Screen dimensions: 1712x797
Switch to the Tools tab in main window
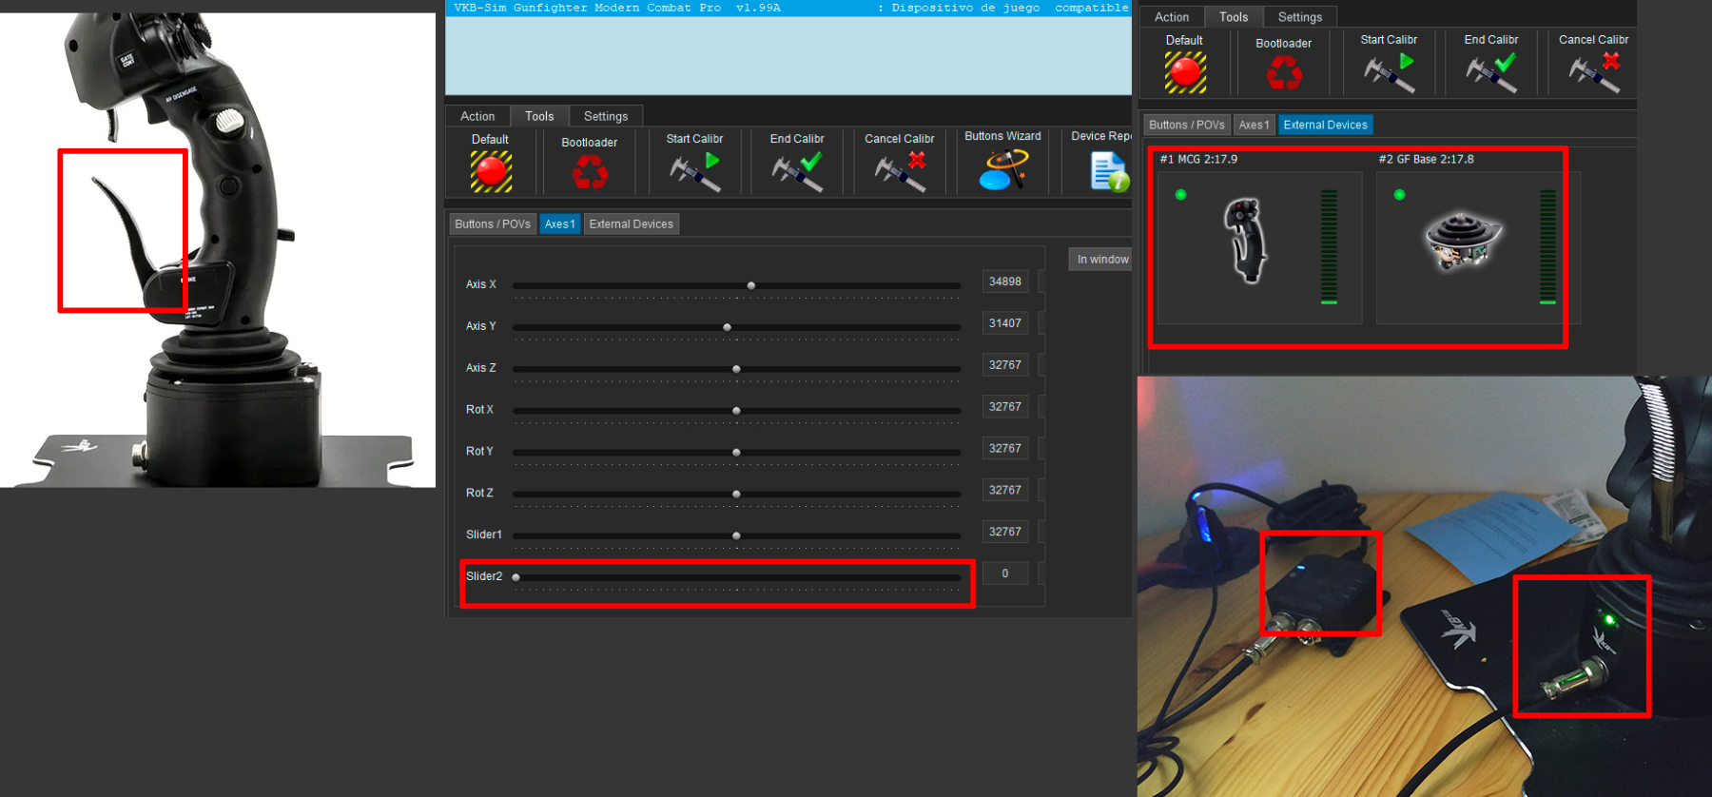point(539,116)
